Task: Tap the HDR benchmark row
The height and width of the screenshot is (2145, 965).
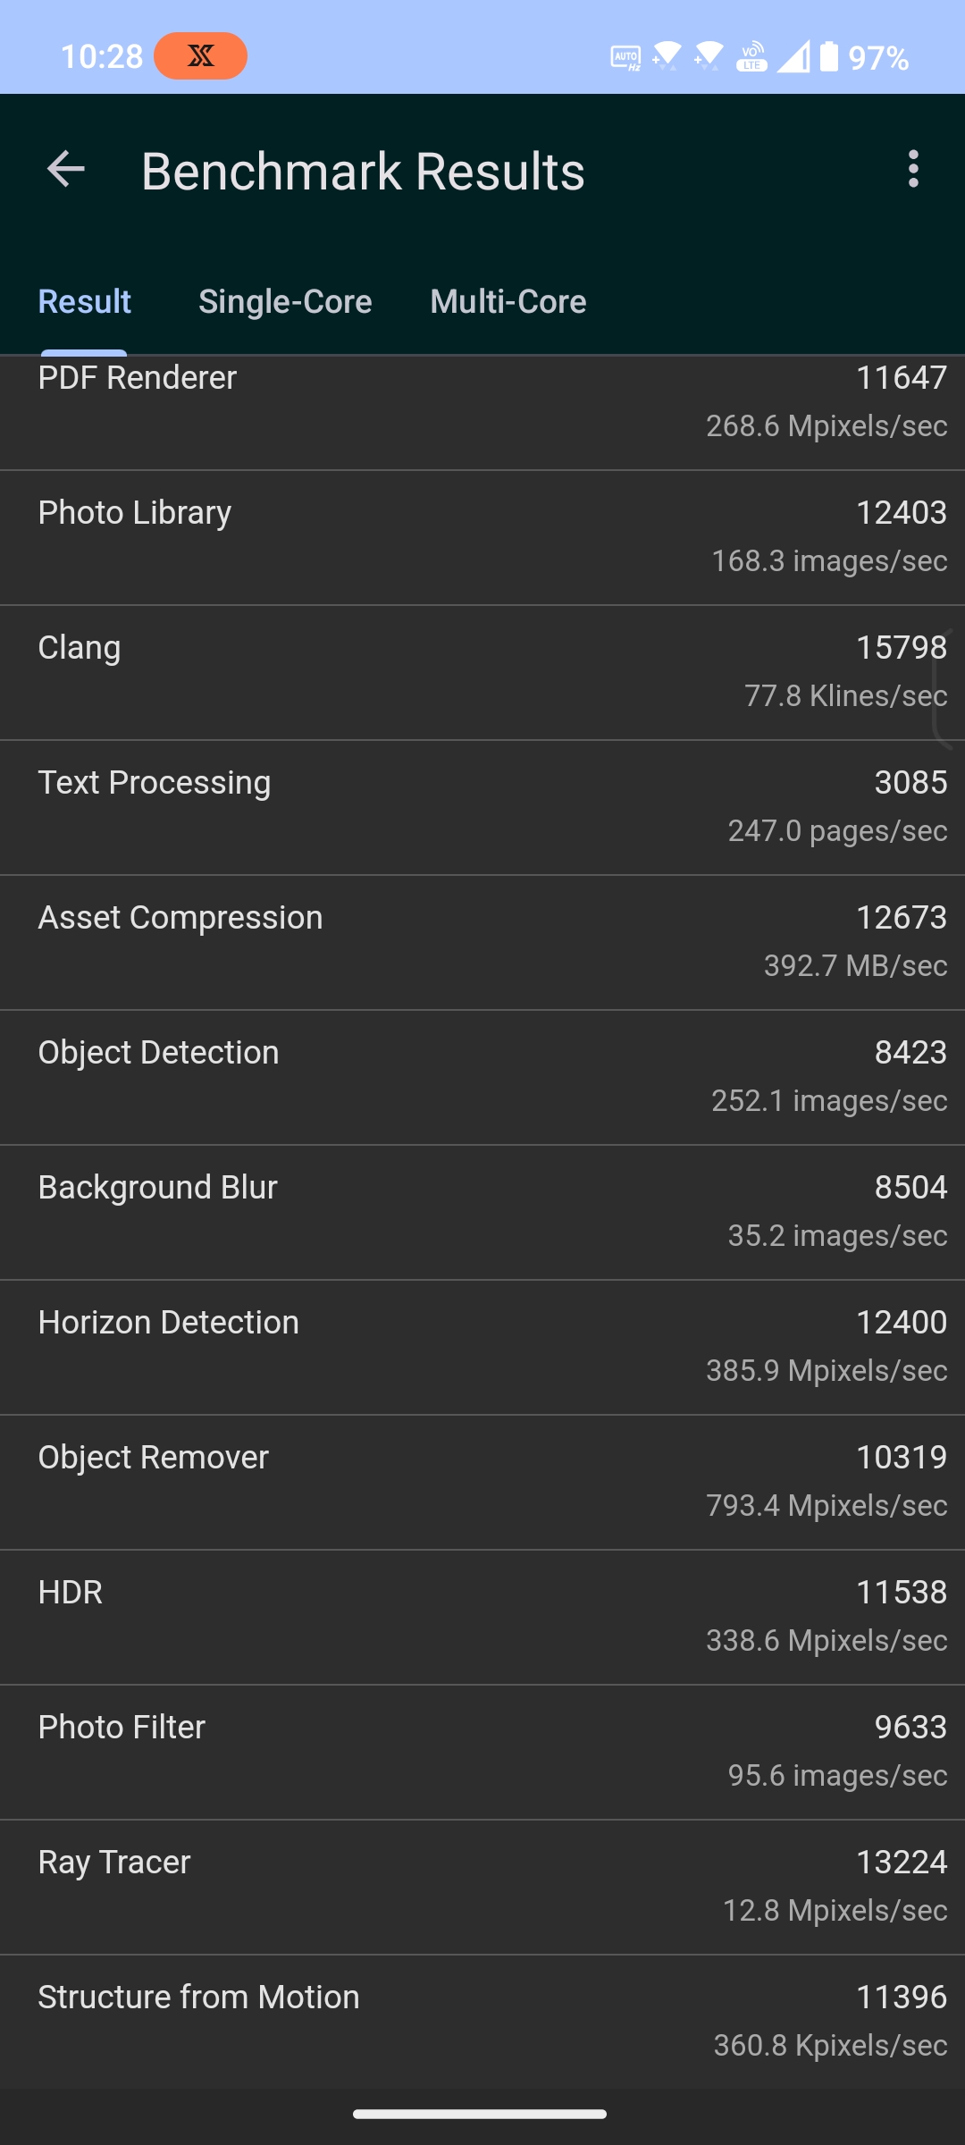Action: (x=482, y=1618)
